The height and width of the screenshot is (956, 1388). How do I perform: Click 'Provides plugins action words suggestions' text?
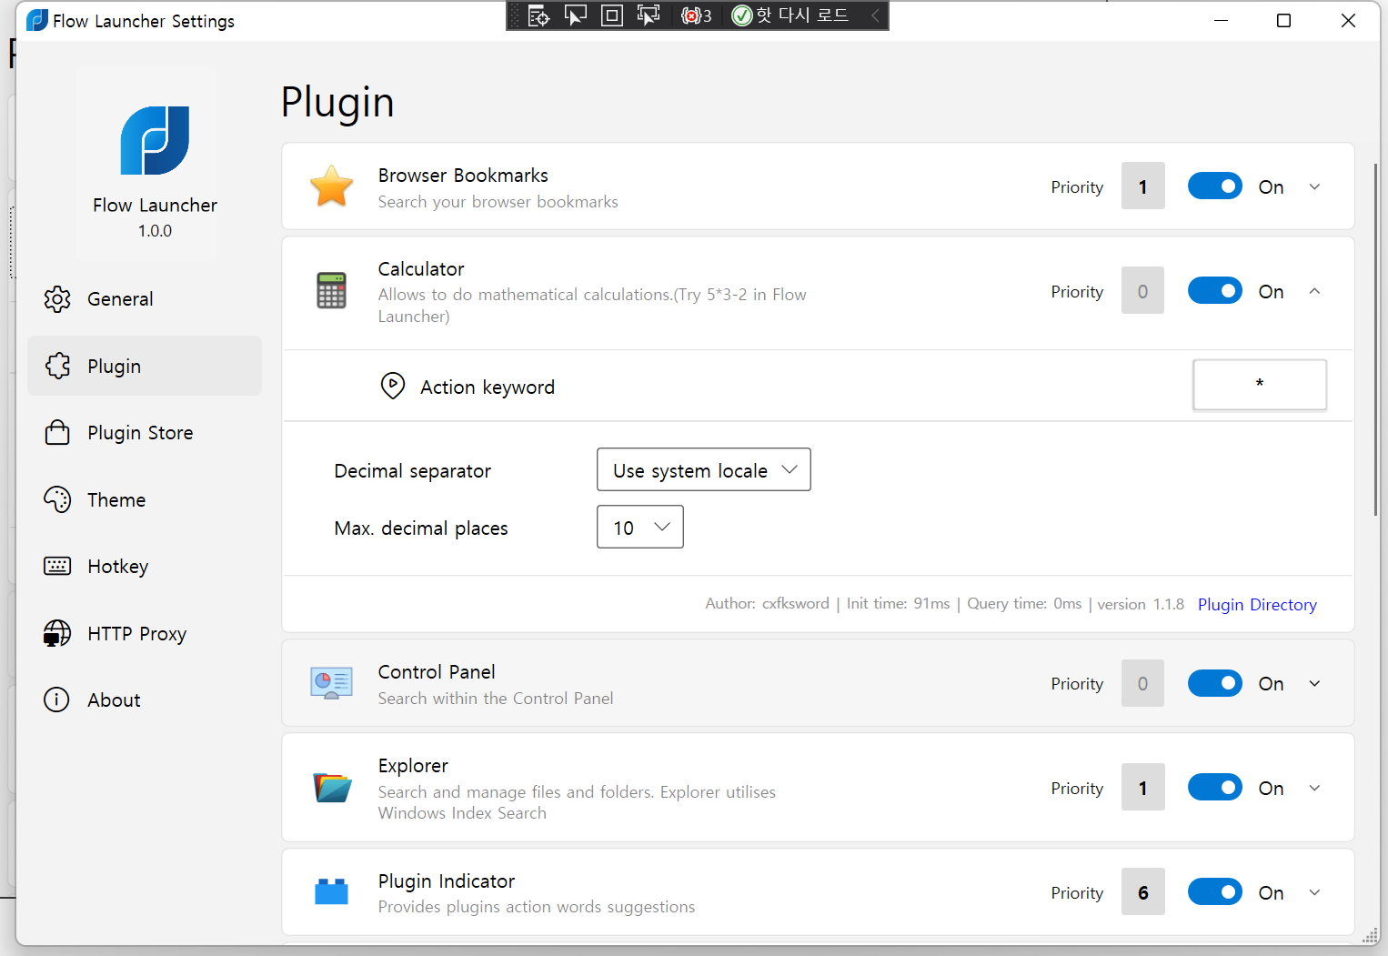pyautogui.click(x=537, y=906)
